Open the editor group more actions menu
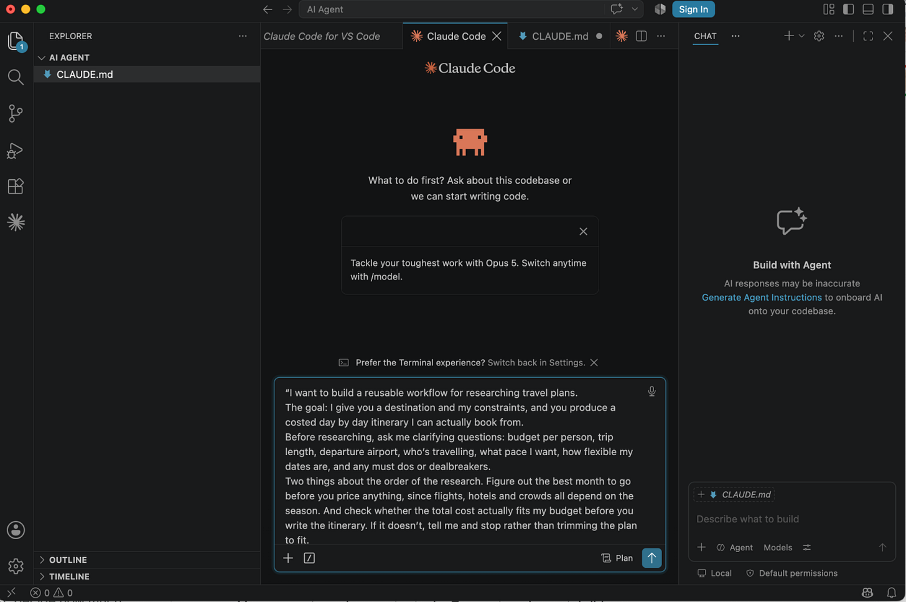The width and height of the screenshot is (906, 602). tap(661, 36)
